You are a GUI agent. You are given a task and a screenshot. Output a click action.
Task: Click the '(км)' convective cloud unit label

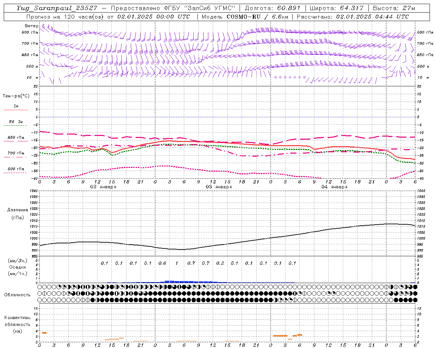tap(18, 331)
